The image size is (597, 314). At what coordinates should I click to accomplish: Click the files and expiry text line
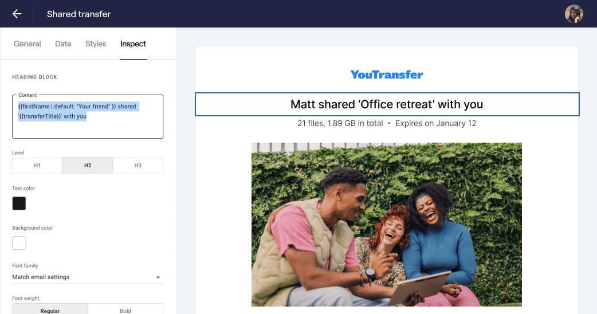coord(387,123)
